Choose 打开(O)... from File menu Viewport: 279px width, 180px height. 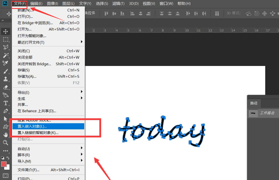(48, 16)
